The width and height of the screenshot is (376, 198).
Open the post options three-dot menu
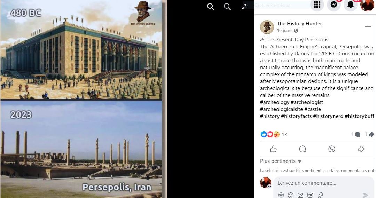(368, 26)
